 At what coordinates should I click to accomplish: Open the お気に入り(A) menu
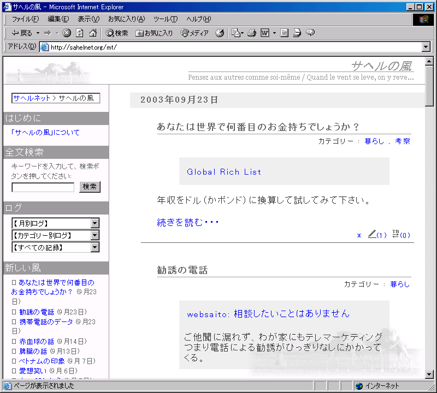coord(127,19)
